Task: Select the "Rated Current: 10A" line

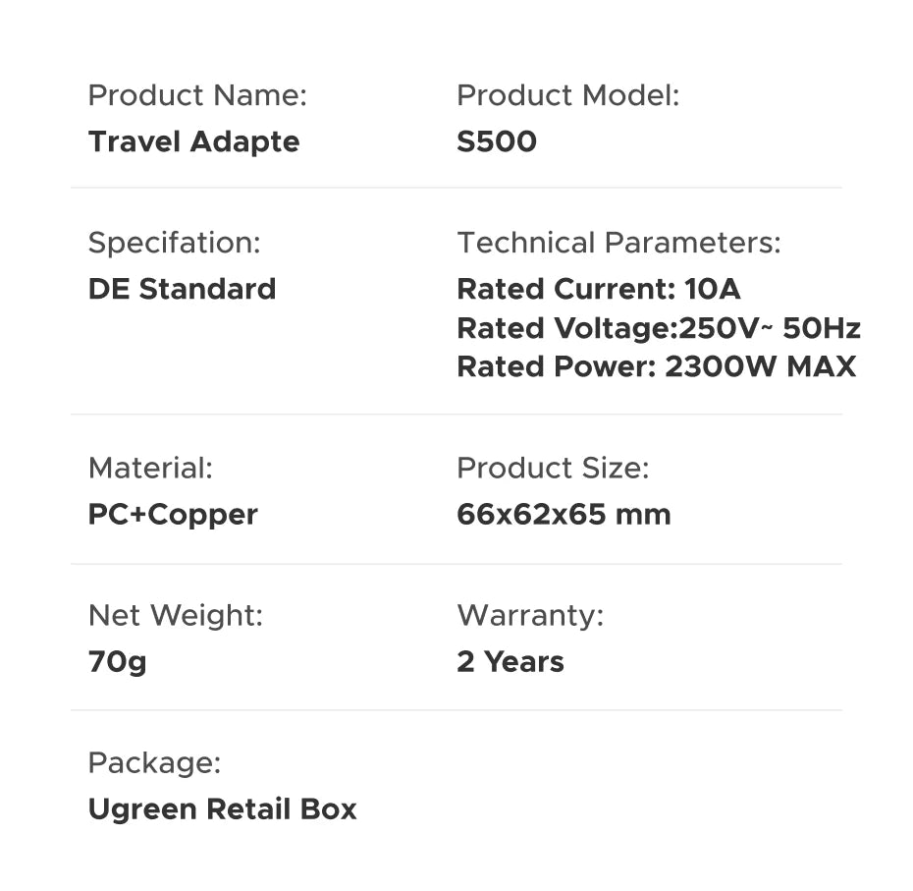Action: coord(598,289)
